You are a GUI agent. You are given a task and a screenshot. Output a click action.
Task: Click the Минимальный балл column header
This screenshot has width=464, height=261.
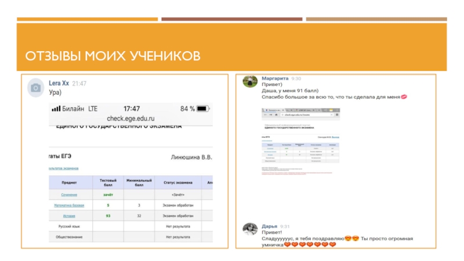pos(139,183)
